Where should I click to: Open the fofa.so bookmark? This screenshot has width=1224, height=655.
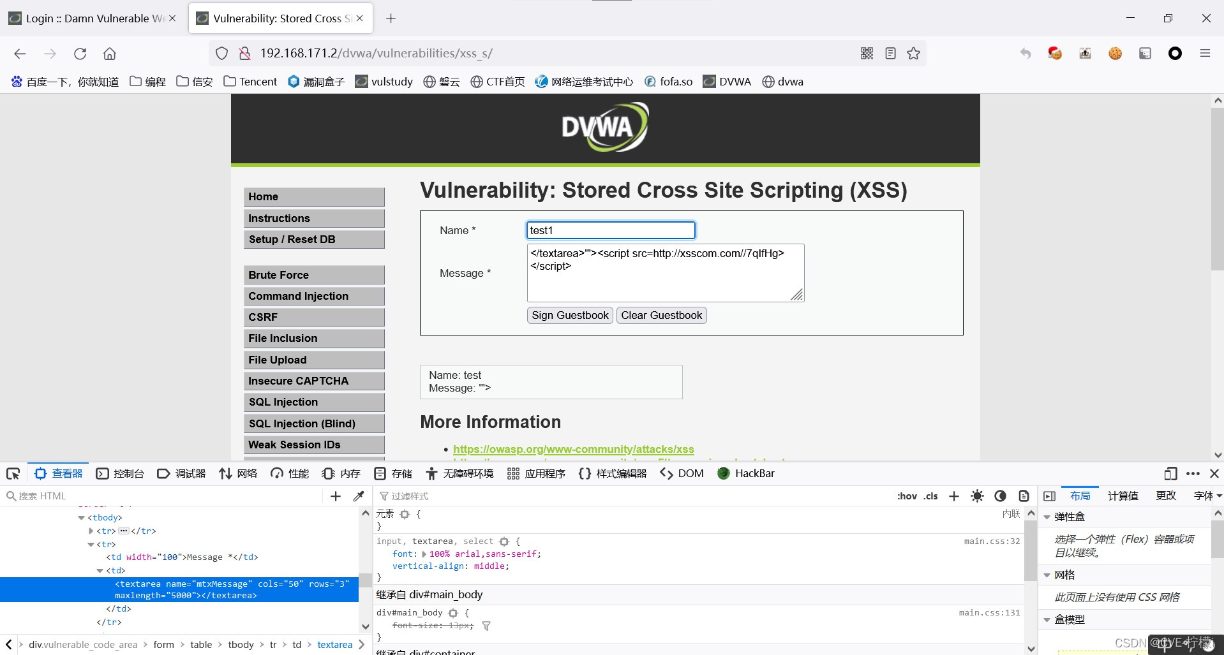point(668,82)
